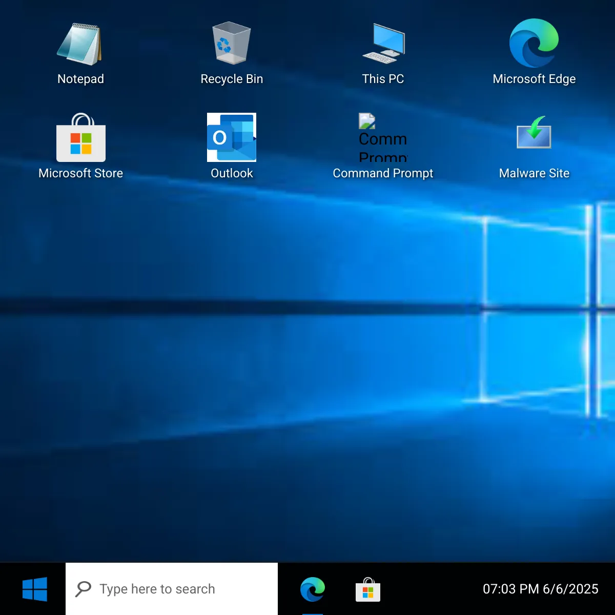
Task: Click the 'Recycle Bin' text label
Action: [x=232, y=79]
